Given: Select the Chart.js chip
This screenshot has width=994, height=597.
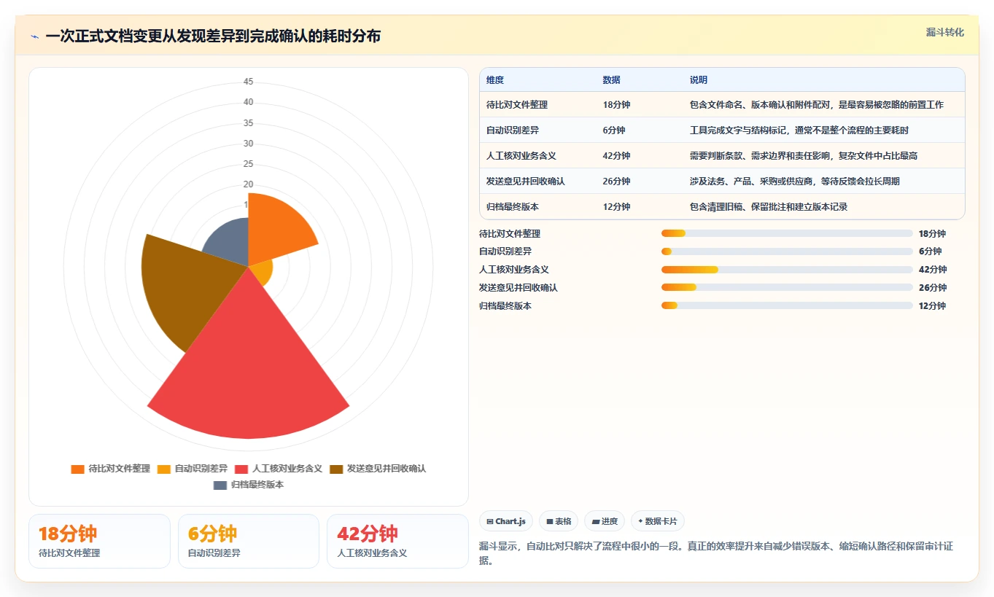Looking at the screenshot, I should tap(506, 521).
